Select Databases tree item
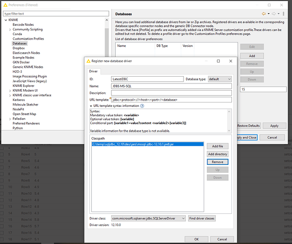The width and height of the screenshot is (292, 244). [20, 43]
